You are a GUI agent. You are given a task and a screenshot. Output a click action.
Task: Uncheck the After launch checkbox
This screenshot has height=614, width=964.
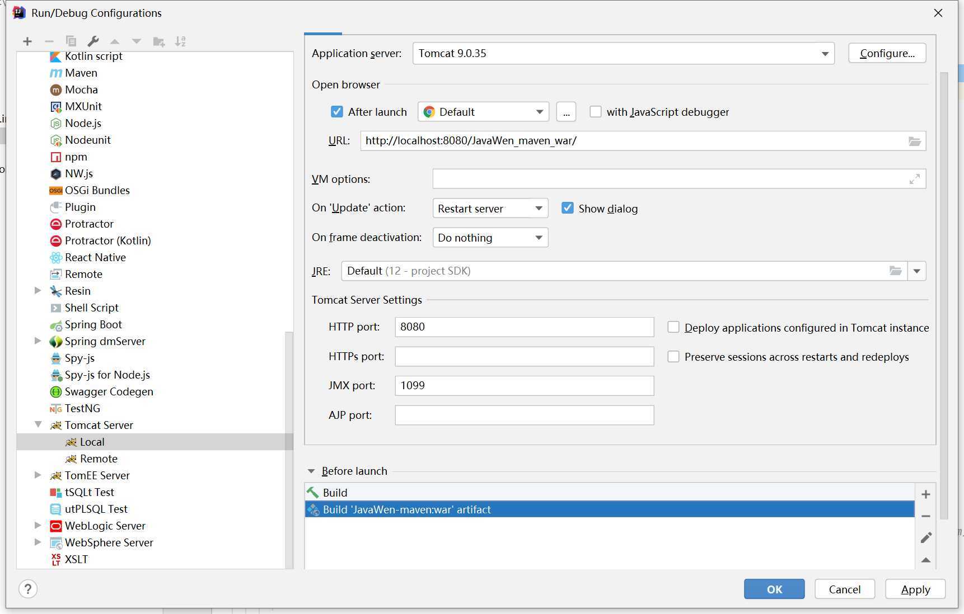click(337, 112)
